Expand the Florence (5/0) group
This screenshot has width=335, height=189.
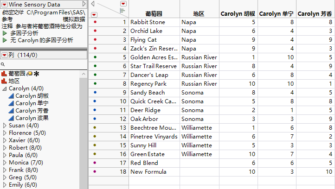point(5,133)
